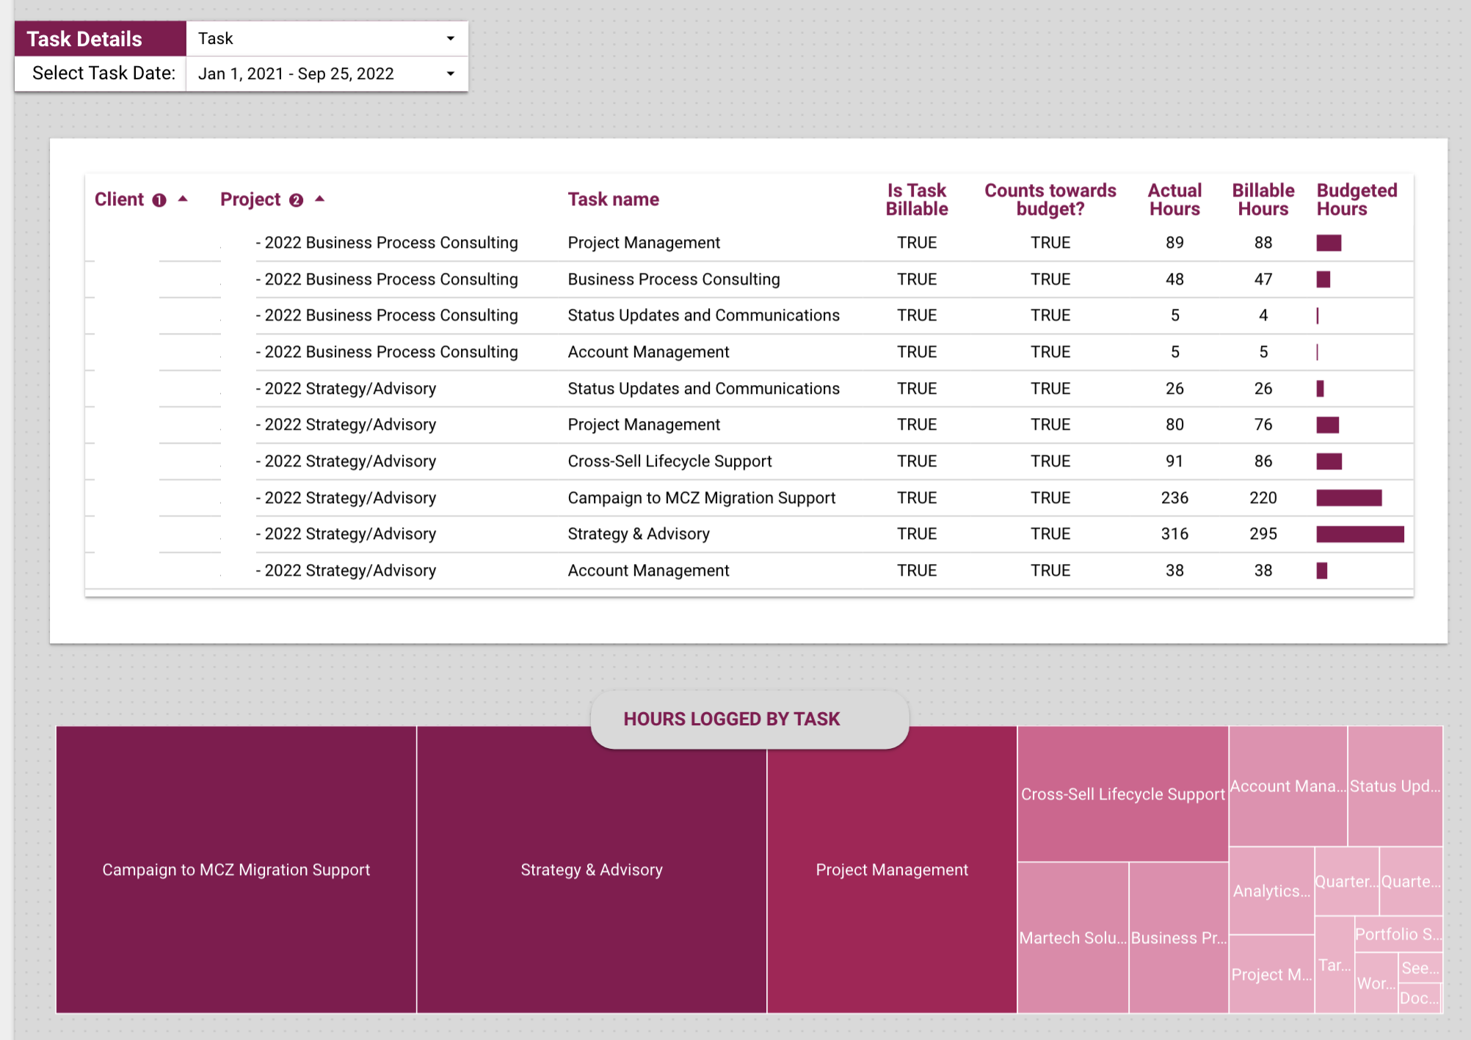Sort by Billable Hours column header
The image size is (1471, 1040).
click(x=1263, y=199)
